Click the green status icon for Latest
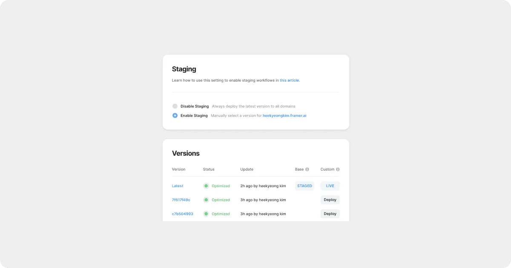 (x=206, y=186)
